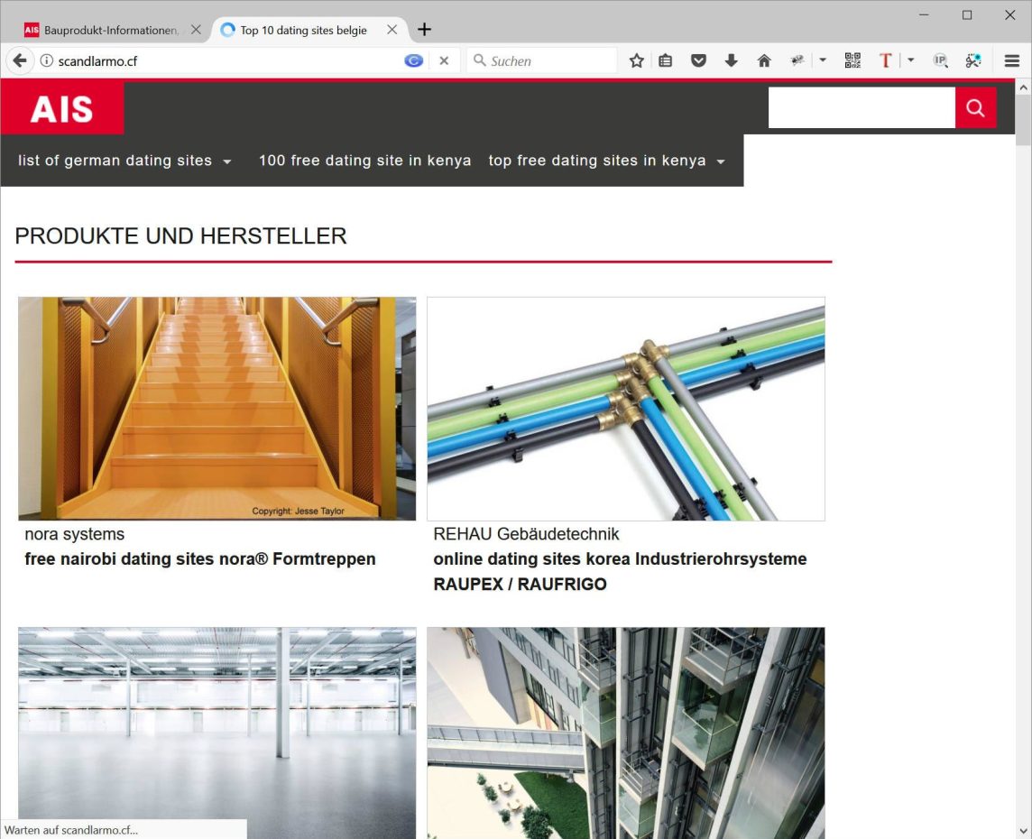Click the vertical scrollbar thumb
Screen dimensions: 1032x839
1023,120
